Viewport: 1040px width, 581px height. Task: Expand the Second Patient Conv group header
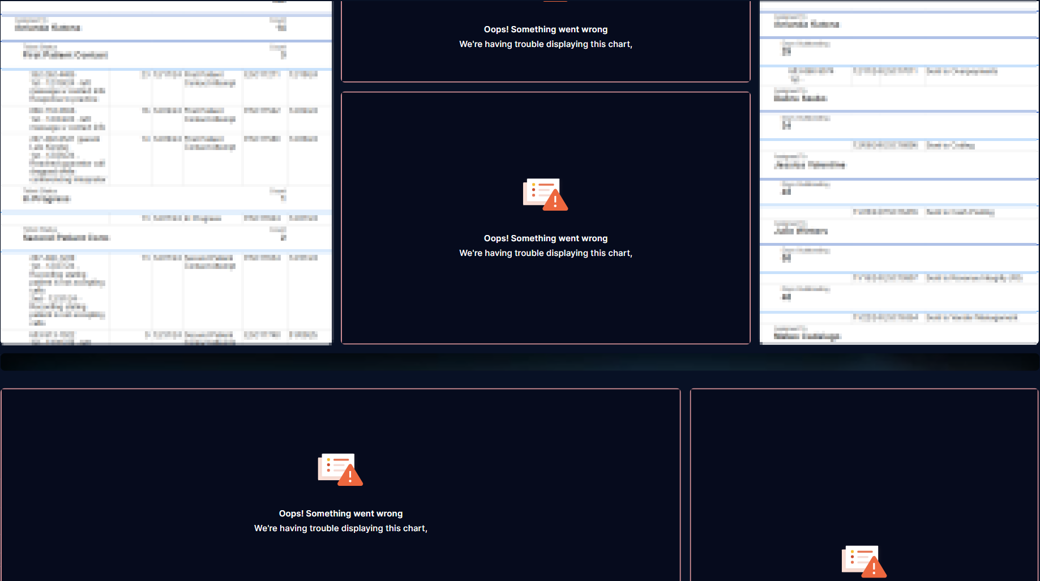66,237
